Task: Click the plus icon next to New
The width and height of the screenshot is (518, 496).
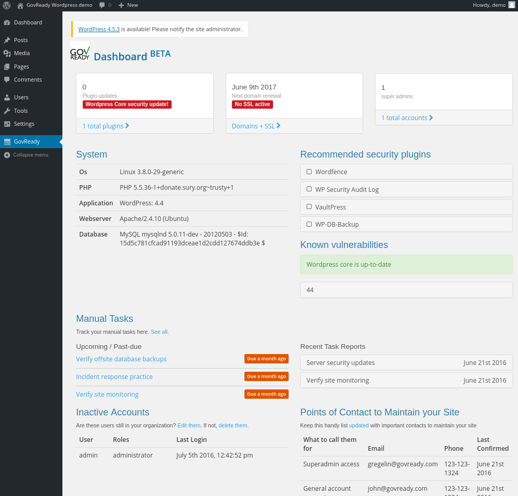Action: [x=121, y=5]
